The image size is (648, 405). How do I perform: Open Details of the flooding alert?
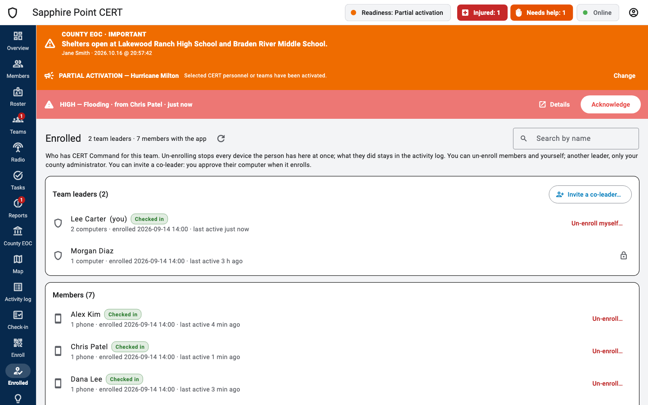[554, 104]
